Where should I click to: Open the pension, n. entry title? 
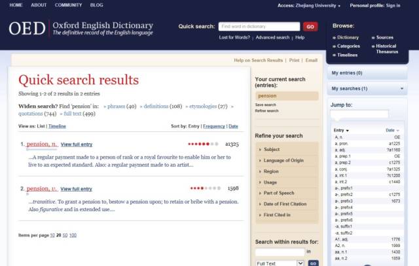pyautogui.click(x=42, y=144)
